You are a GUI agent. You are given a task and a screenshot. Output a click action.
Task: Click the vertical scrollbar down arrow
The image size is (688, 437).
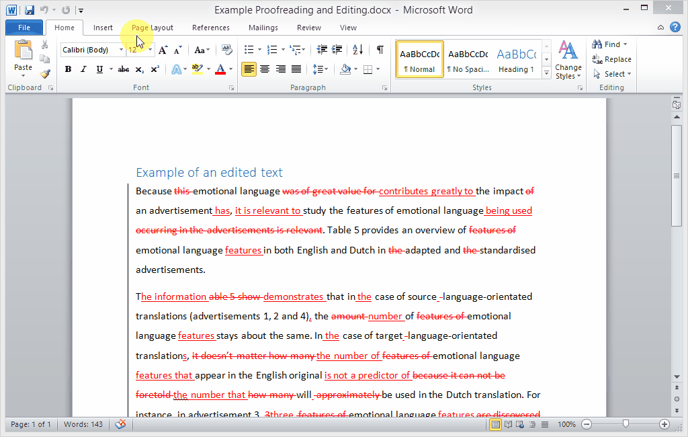point(677,377)
